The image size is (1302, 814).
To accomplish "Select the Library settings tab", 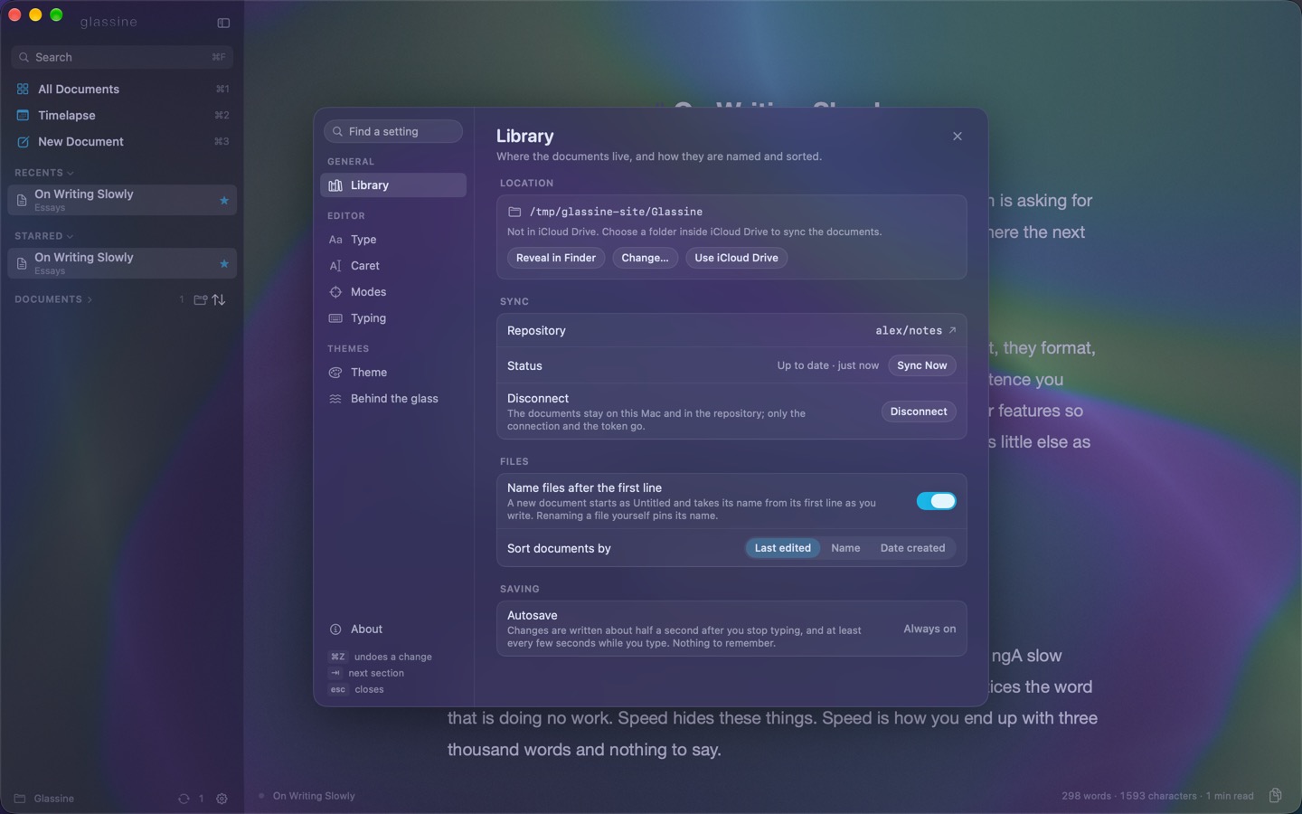I will 393,185.
